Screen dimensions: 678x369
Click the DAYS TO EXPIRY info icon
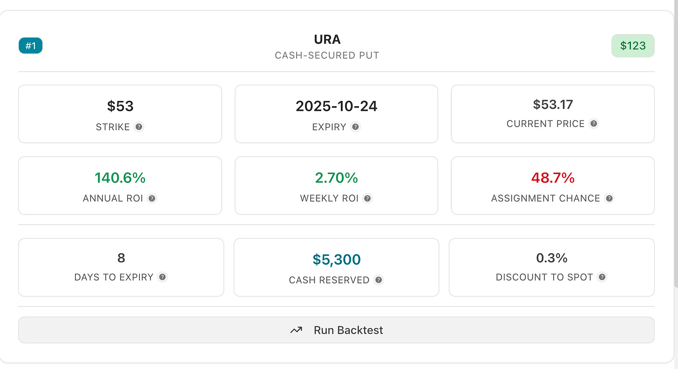[x=162, y=277]
